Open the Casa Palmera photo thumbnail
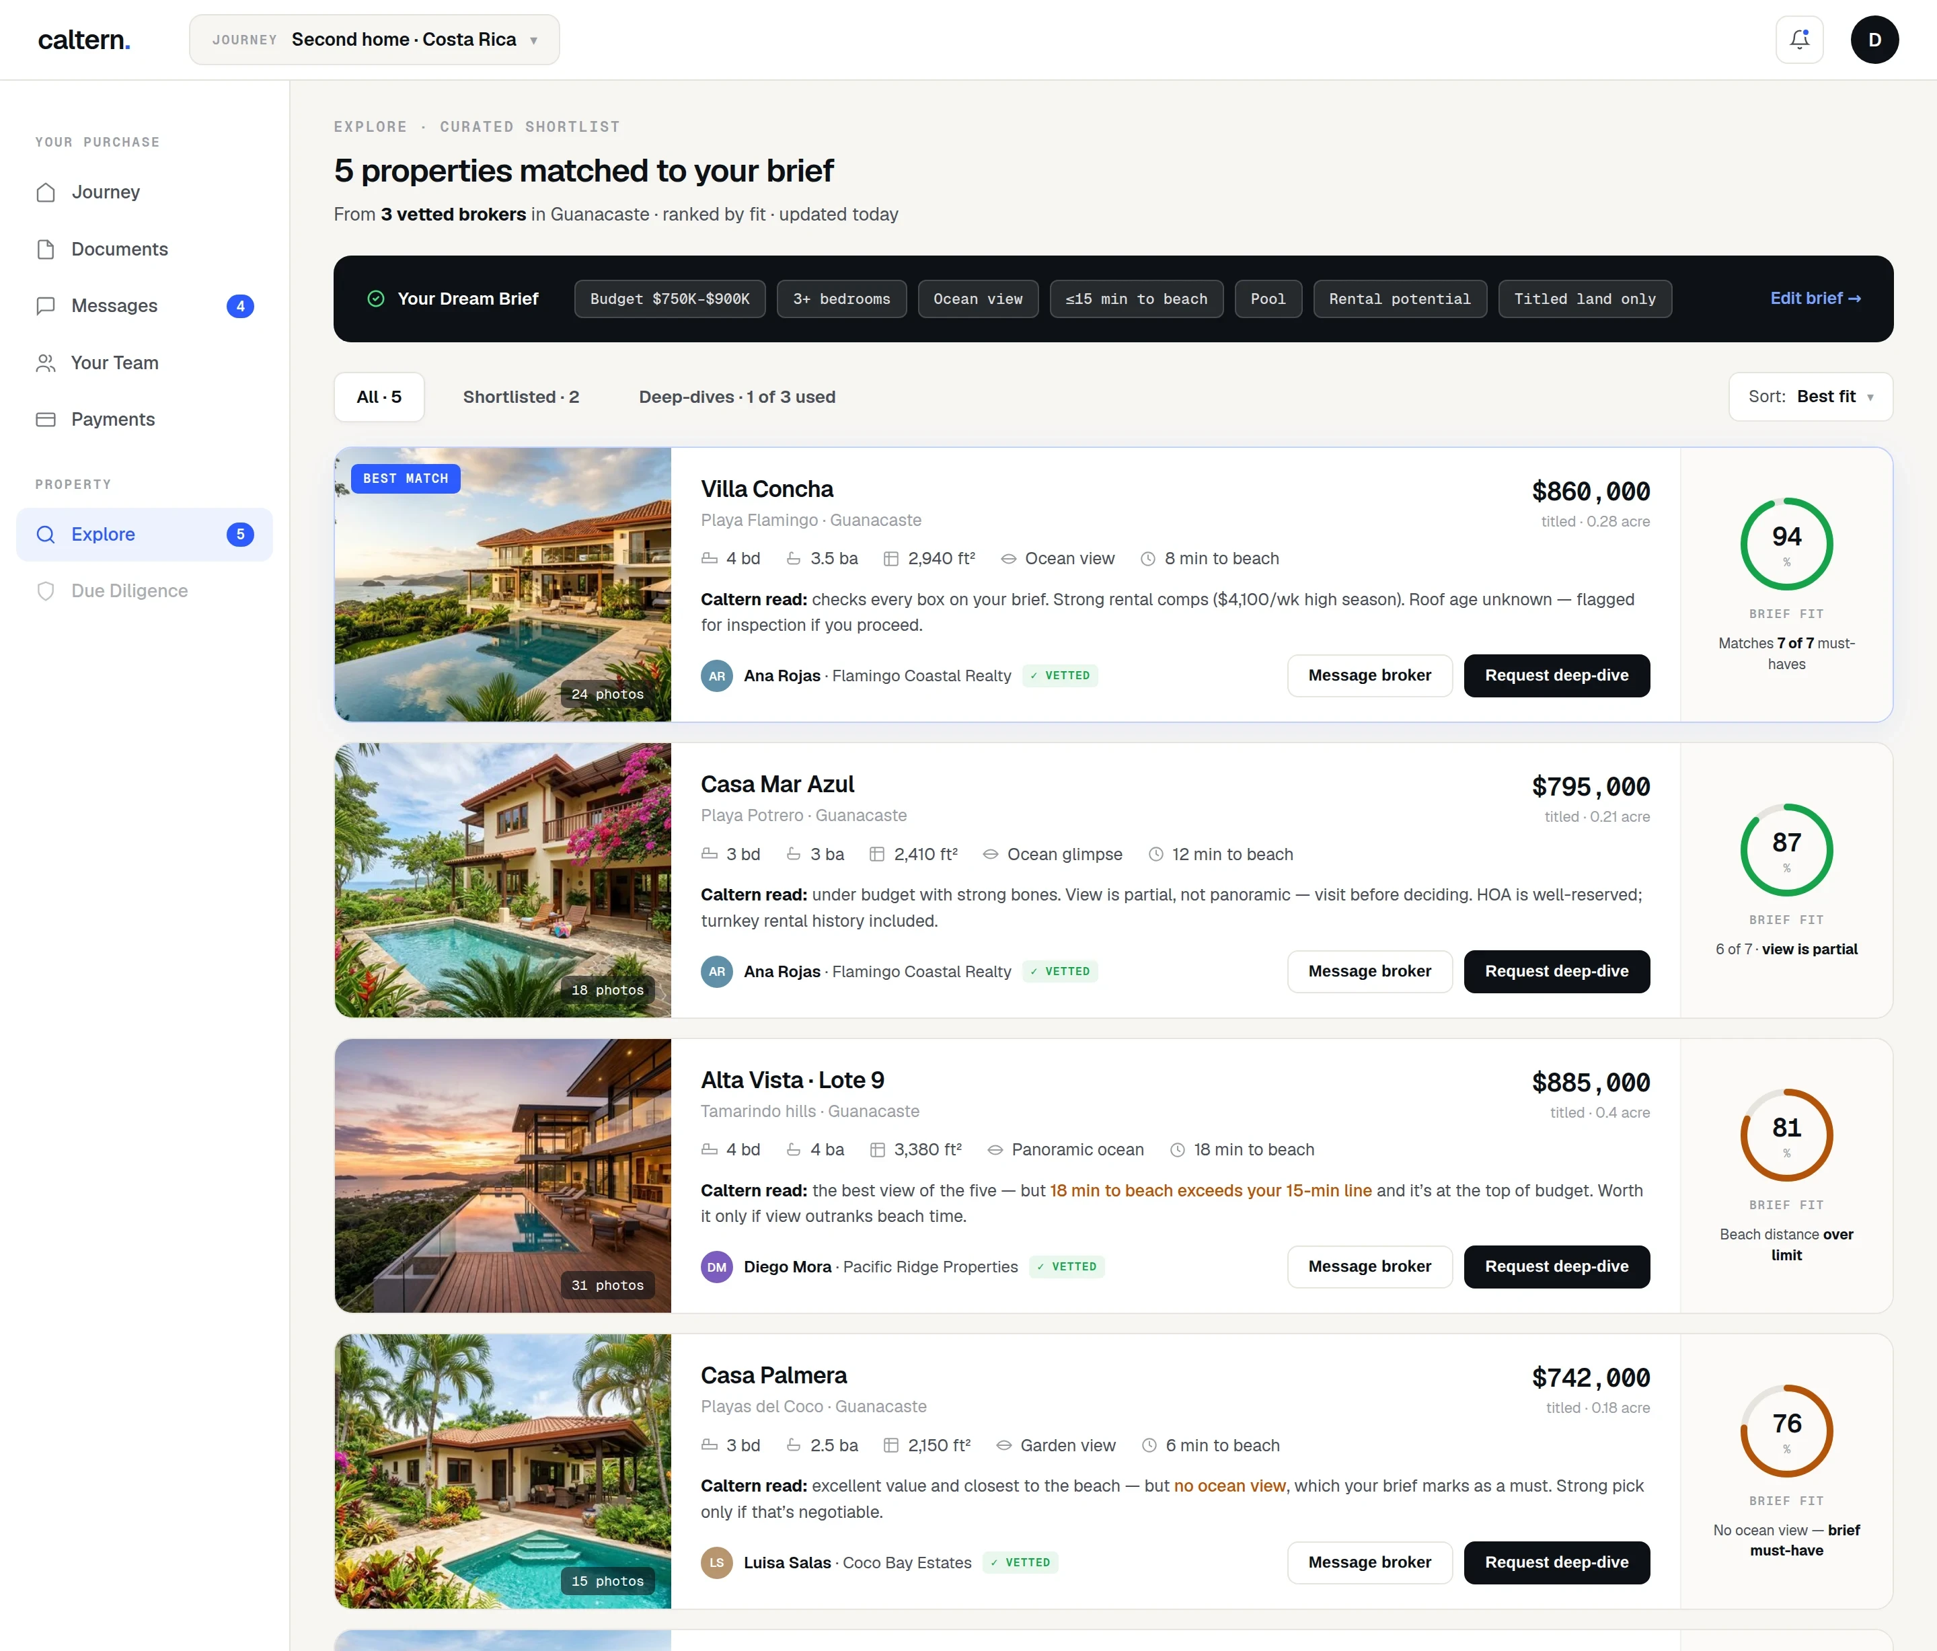 tap(503, 1471)
